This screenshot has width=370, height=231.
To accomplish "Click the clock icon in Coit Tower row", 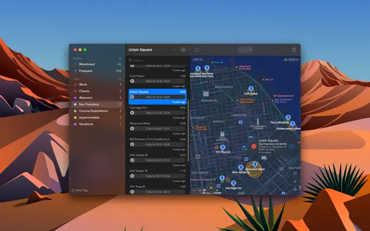I will coord(132,81).
